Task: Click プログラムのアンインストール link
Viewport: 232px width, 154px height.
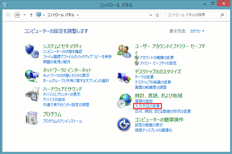Action: coord(62,121)
